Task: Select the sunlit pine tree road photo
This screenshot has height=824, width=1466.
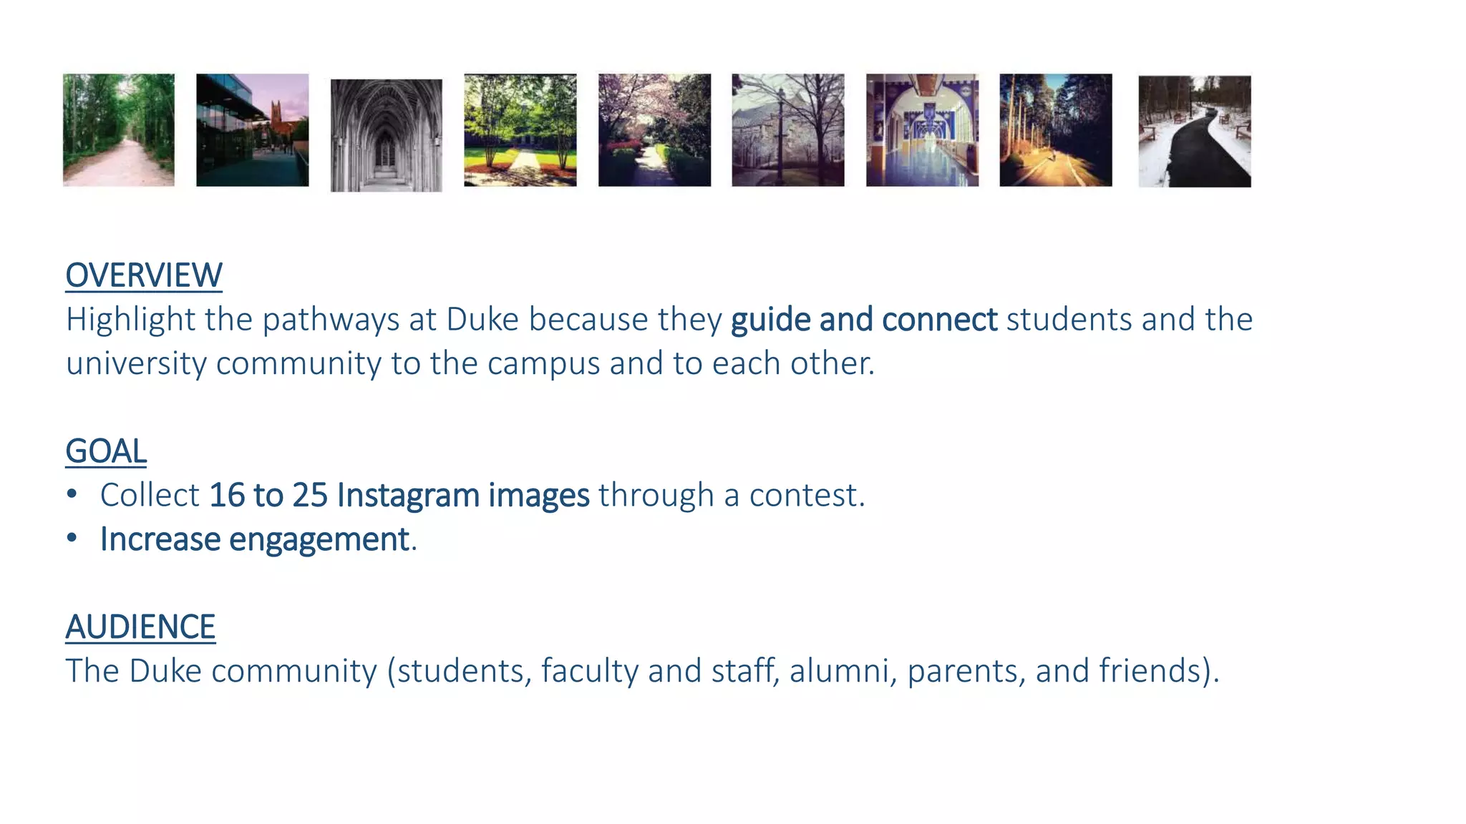Action: tap(1056, 129)
